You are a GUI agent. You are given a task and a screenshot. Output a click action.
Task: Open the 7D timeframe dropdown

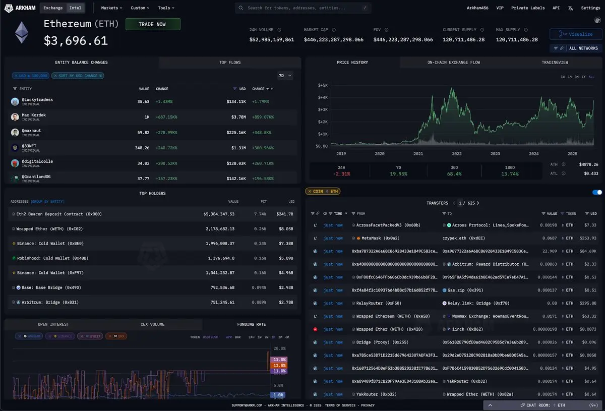285,76
